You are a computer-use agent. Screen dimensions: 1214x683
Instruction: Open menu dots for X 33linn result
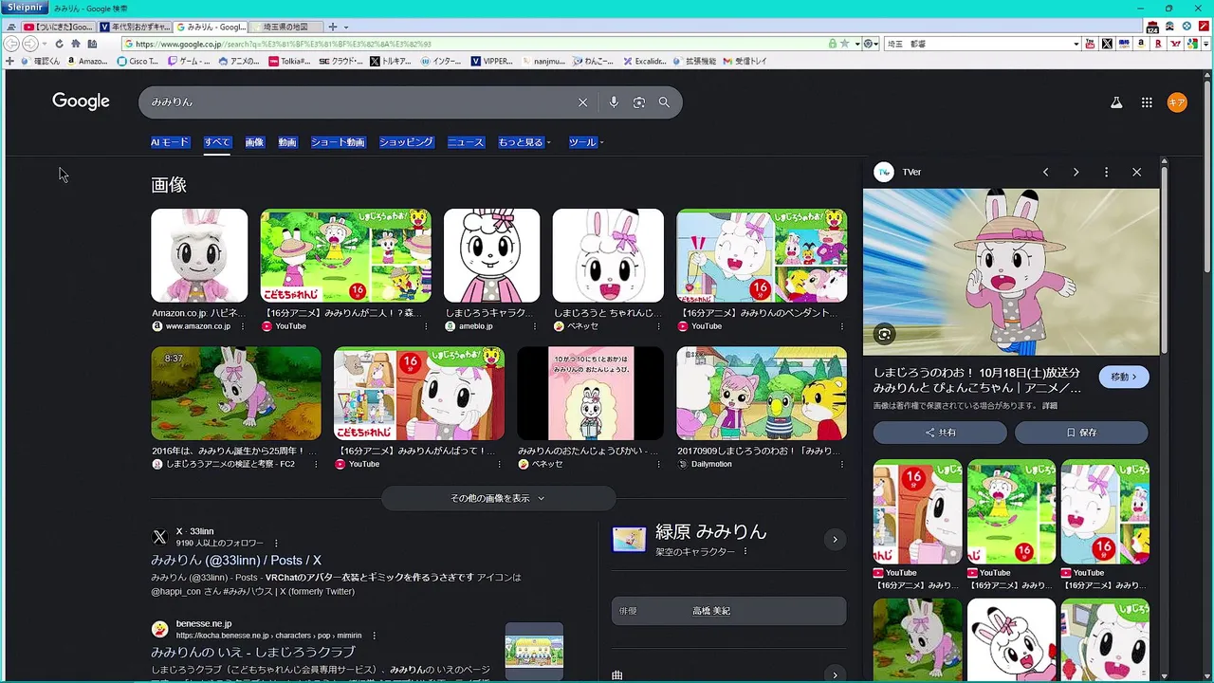tap(276, 544)
